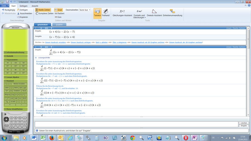Open the Dezimalstellen dropdown
Image resolution: width=251 pixels, height=141 pixels.
tap(85, 10)
